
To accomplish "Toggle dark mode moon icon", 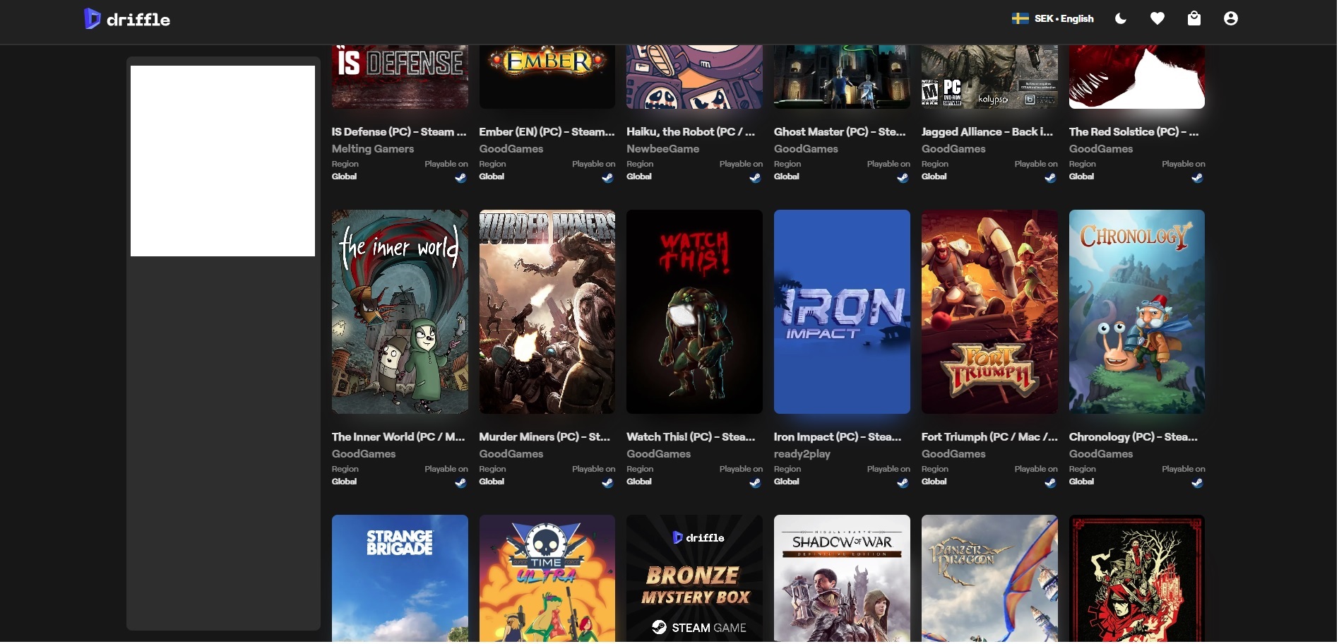I will (x=1121, y=19).
